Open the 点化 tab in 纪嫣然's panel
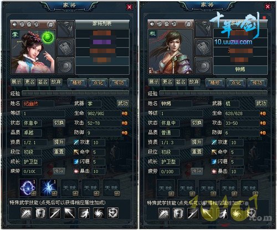Viewport: 277px width, 230px height. (x=98, y=83)
